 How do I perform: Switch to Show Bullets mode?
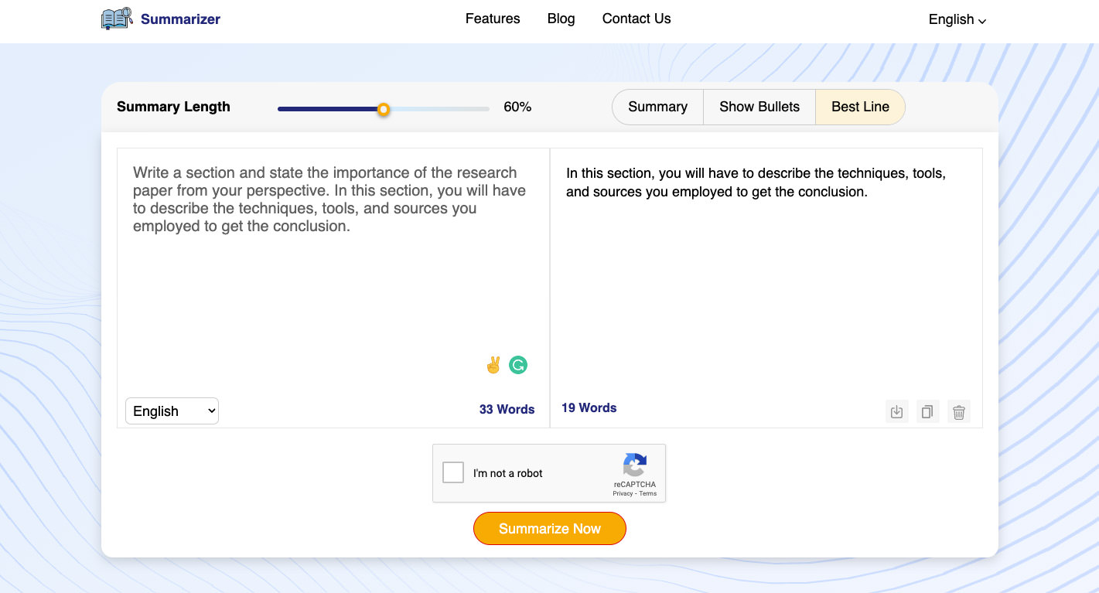[x=759, y=107]
